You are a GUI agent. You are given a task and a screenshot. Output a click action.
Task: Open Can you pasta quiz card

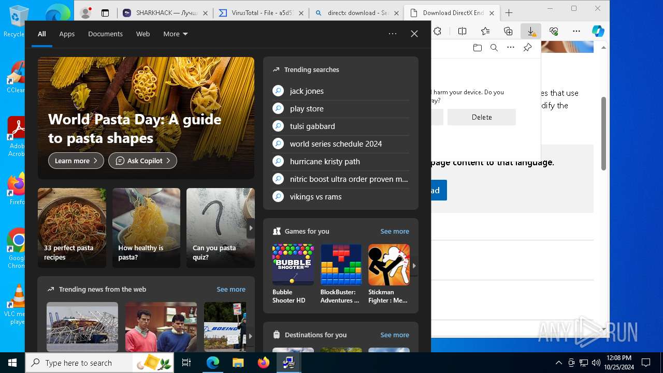[x=221, y=228]
